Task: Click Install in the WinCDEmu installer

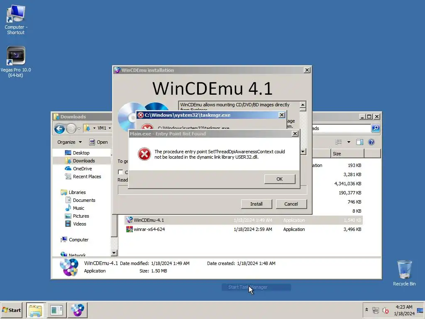Action: pos(256,204)
